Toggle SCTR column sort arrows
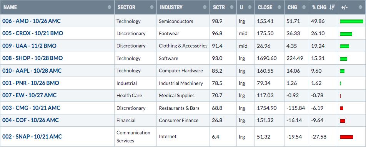The width and height of the screenshot is (366, 147). pyautogui.click(x=232, y=7)
